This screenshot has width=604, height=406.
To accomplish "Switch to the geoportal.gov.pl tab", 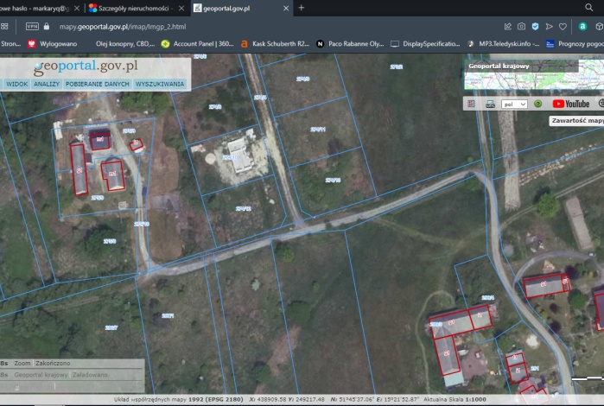I will click(x=241, y=8).
